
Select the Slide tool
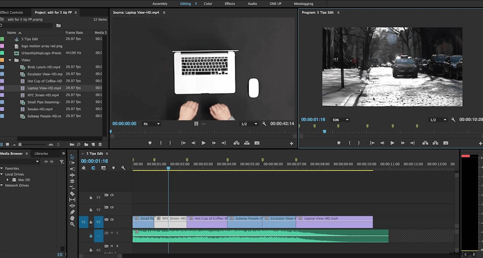(72, 206)
